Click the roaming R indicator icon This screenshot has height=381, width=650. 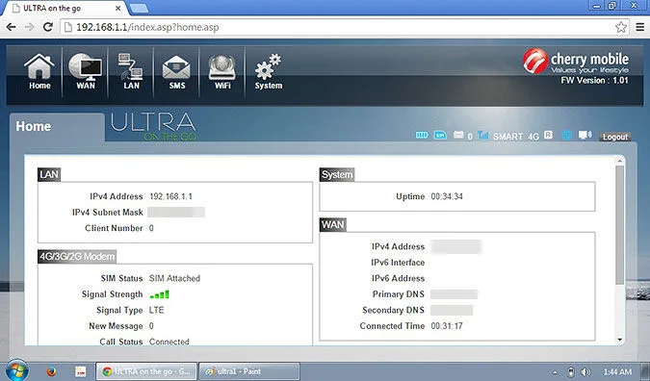click(549, 135)
